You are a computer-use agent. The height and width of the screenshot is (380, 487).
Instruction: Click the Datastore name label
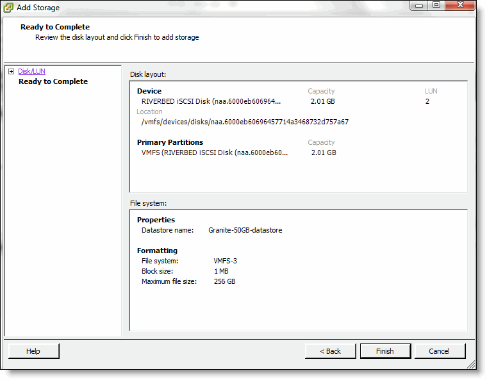coord(167,230)
